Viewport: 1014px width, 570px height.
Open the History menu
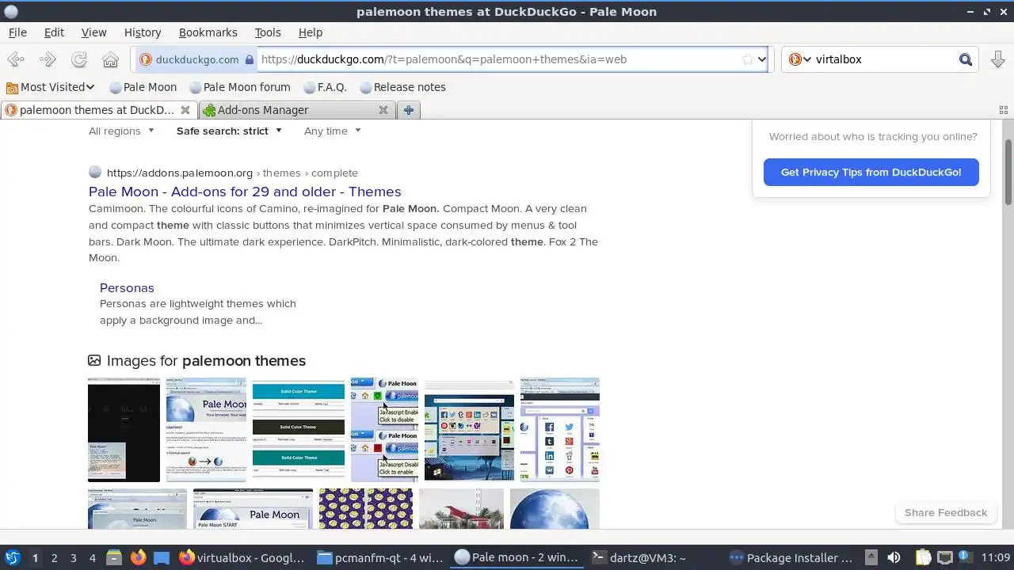click(x=143, y=32)
